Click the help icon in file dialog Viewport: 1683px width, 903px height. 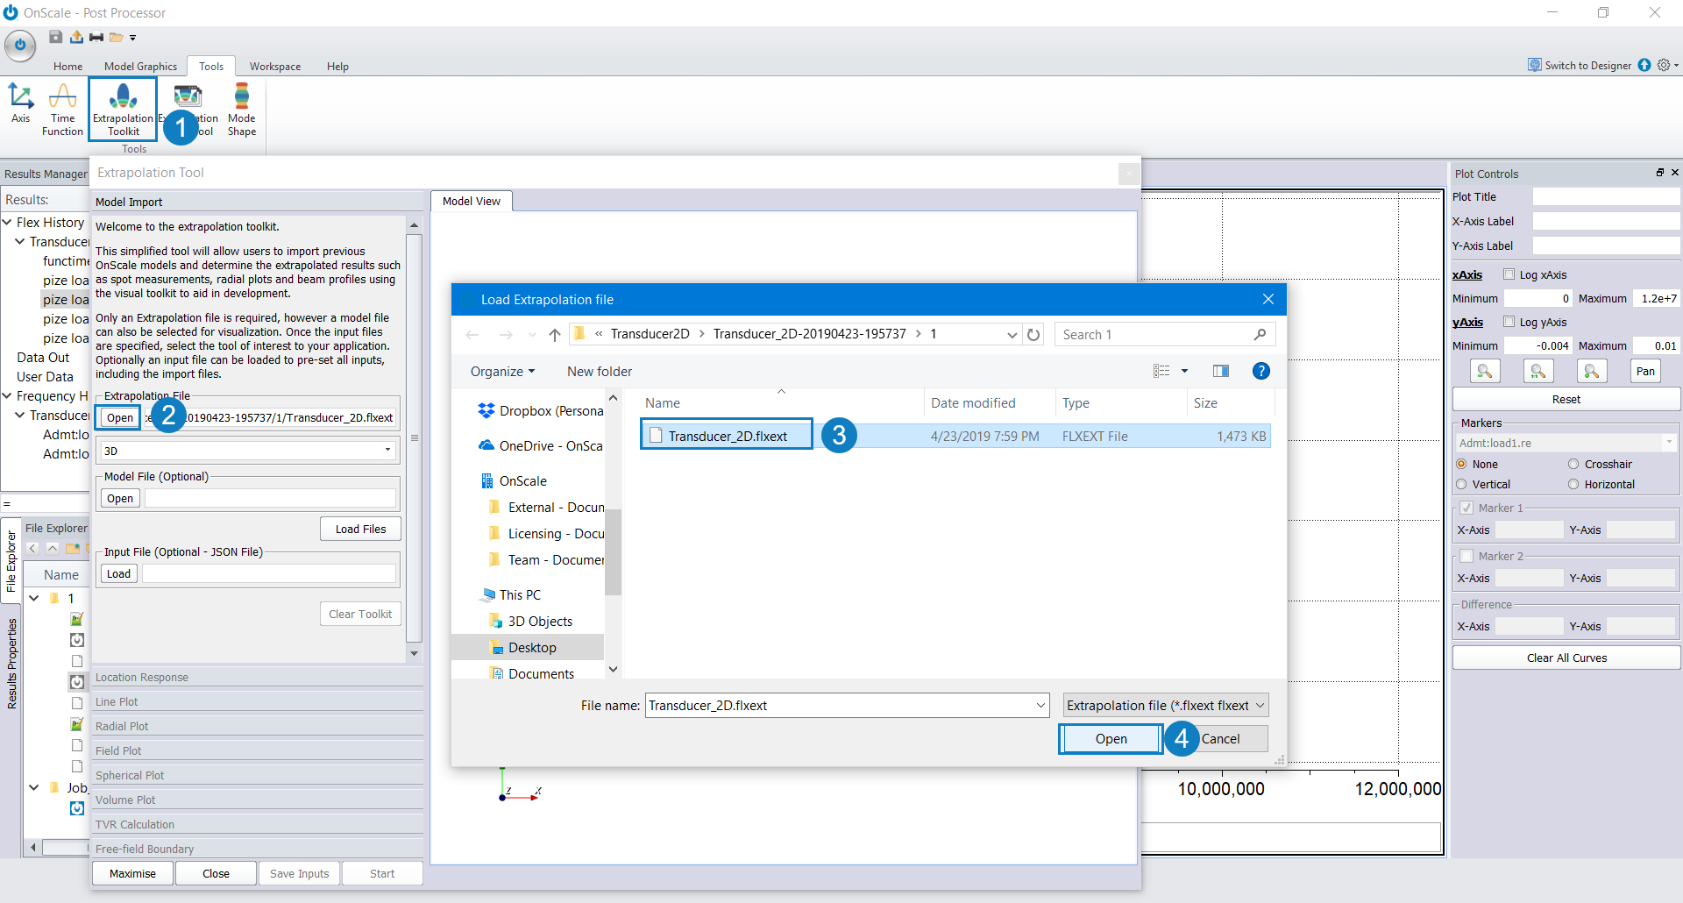1260,371
